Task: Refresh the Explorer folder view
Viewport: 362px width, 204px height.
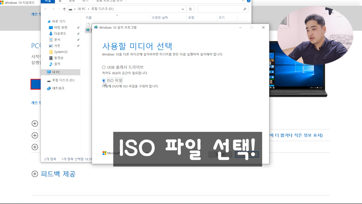Action: (x=190, y=9)
